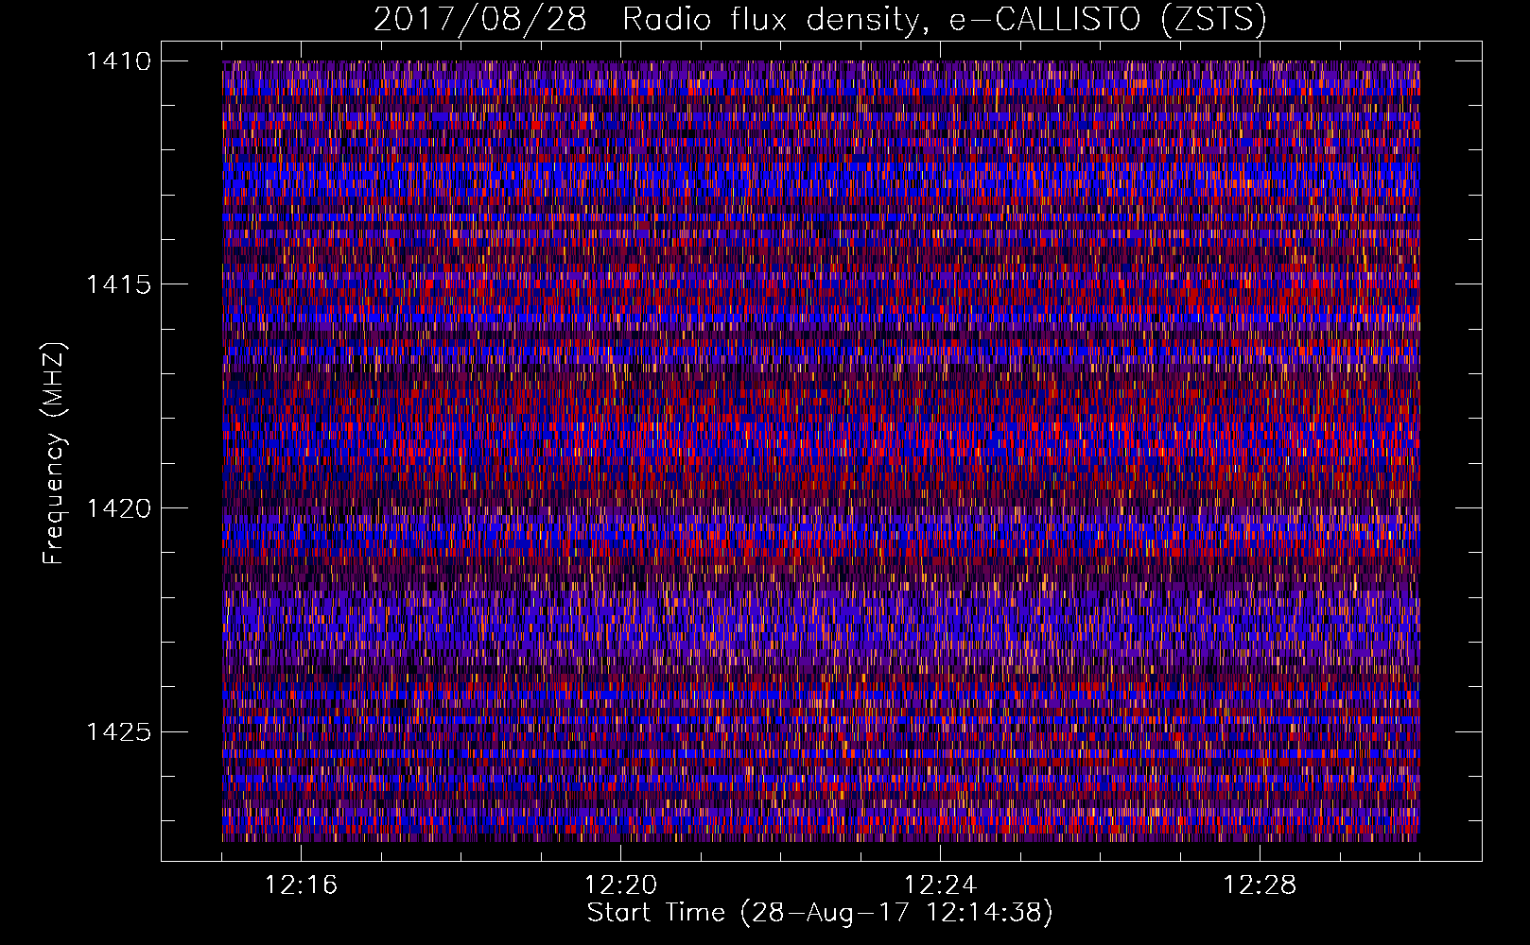
Task: Click the 'Start Time (28-Aug-17 12:14:38)' label
Action: pyautogui.click(x=820, y=913)
